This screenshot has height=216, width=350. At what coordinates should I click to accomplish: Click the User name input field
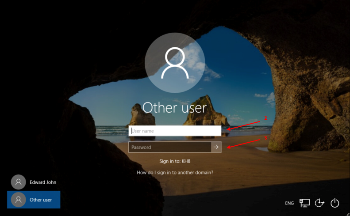(175, 131)
